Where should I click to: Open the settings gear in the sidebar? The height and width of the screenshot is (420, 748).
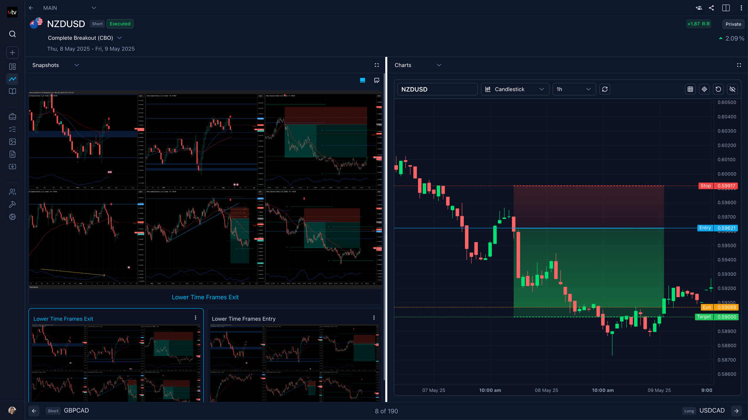tap(12, 217)
